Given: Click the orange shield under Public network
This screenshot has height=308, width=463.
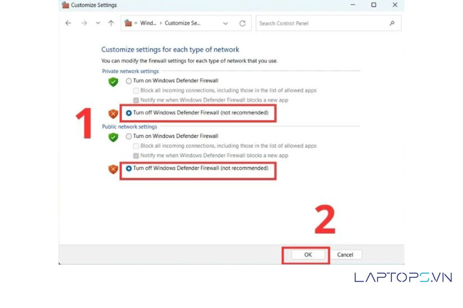Looking at the screenshot, I should tap(113, 169).
